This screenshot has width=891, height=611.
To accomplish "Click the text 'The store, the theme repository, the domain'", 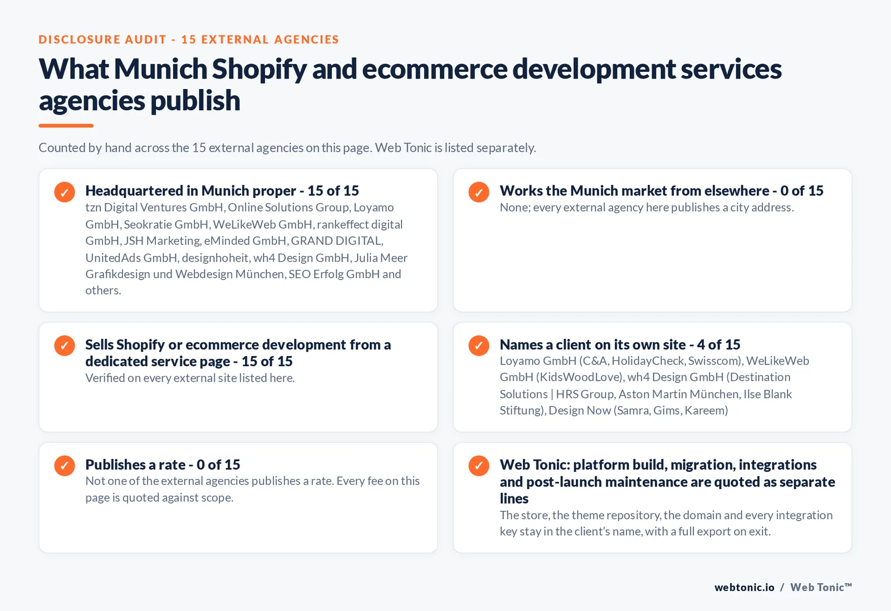I will tap(666, 523).
